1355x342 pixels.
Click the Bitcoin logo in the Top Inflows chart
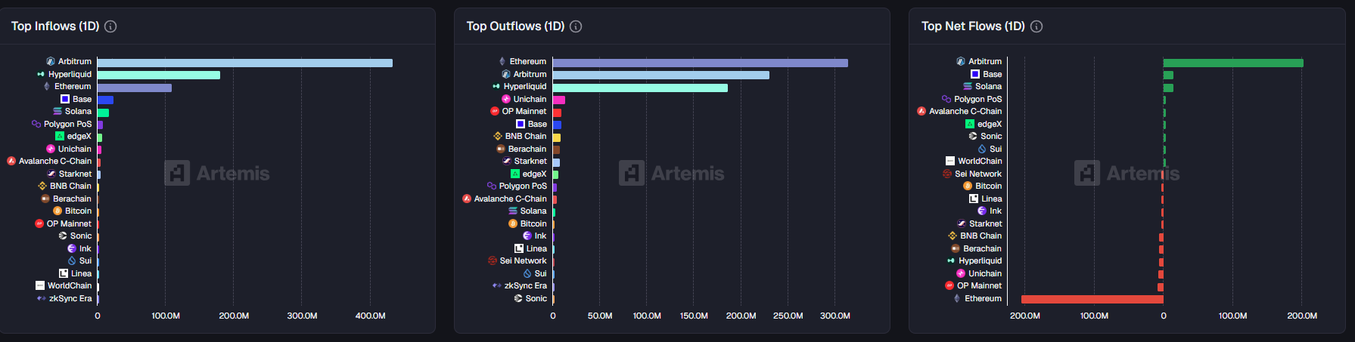57,211
